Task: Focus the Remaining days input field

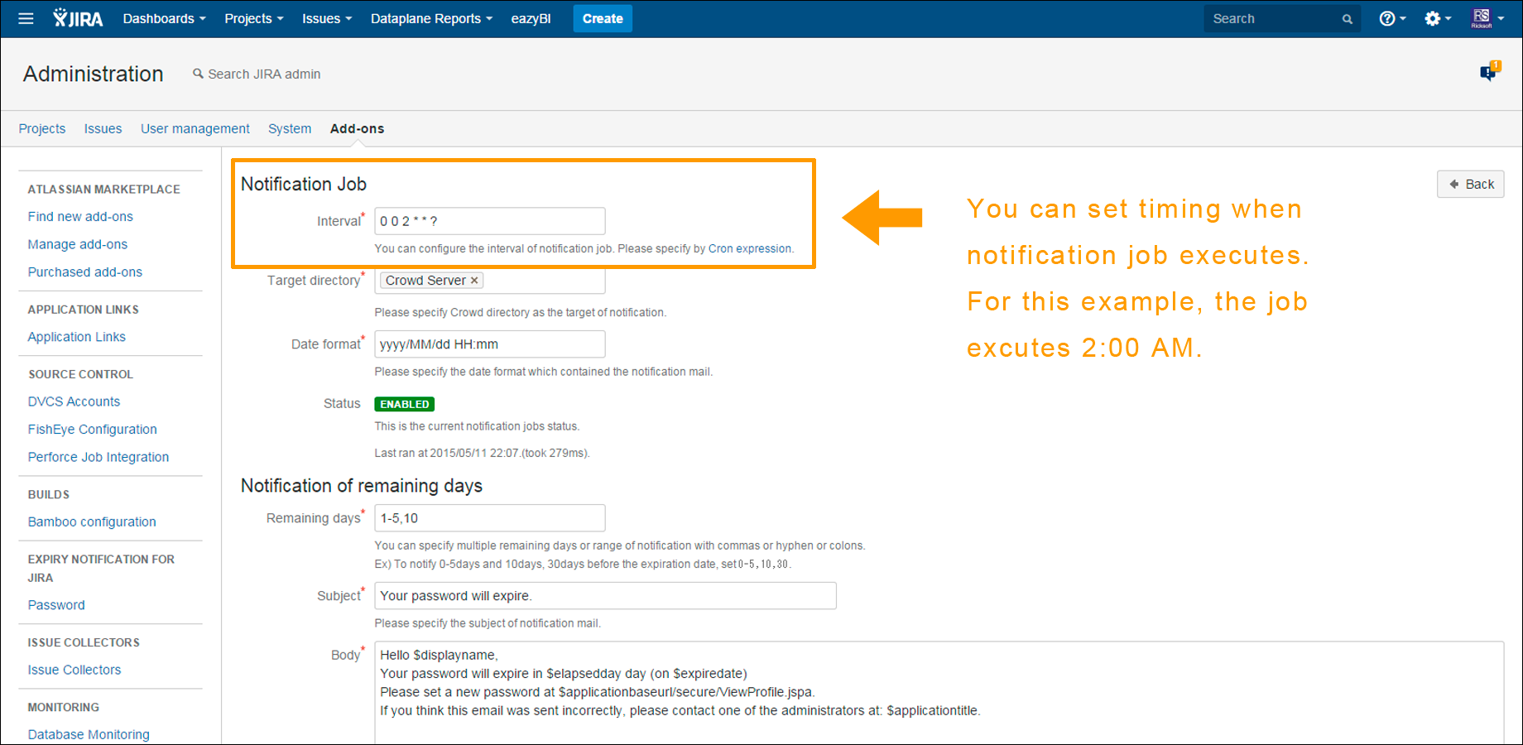Action: pos(489,518)
